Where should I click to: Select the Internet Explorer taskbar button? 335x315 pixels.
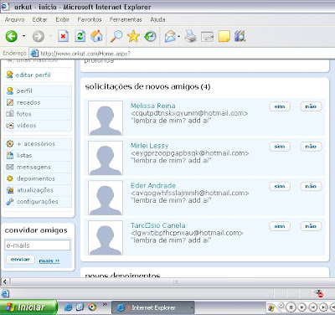pyautogui.click(x=153, y=307)
